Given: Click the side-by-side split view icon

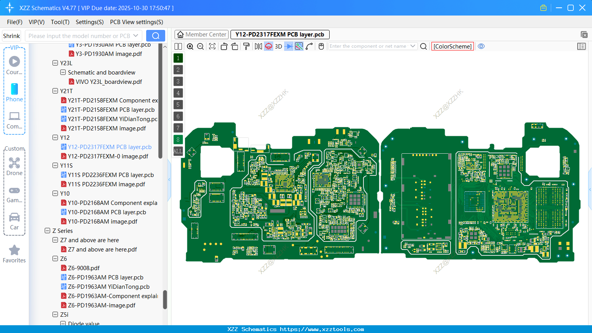Looking at the screenshot, I should tap(178, 46).
